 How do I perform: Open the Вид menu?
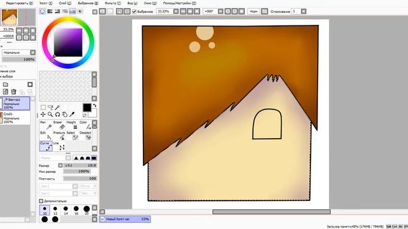pos(133,3)
